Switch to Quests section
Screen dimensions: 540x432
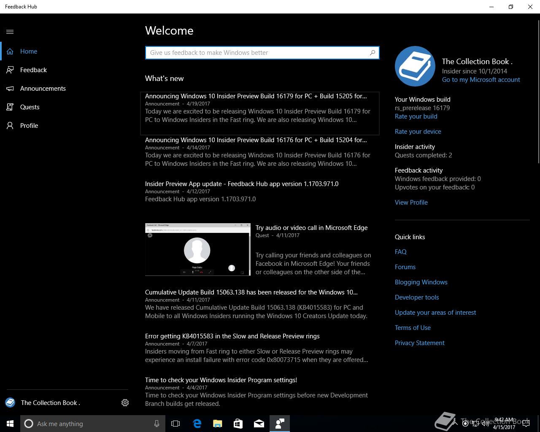[67, 107]
